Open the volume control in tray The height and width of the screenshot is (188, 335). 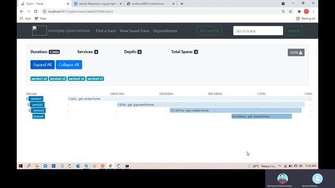pyautogui.click(x=301, y=166)
